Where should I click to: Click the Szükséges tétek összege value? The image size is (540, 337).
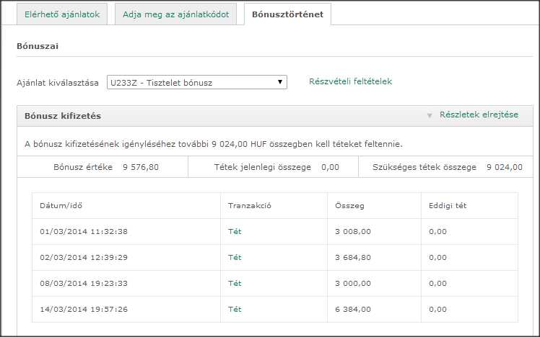505,167
